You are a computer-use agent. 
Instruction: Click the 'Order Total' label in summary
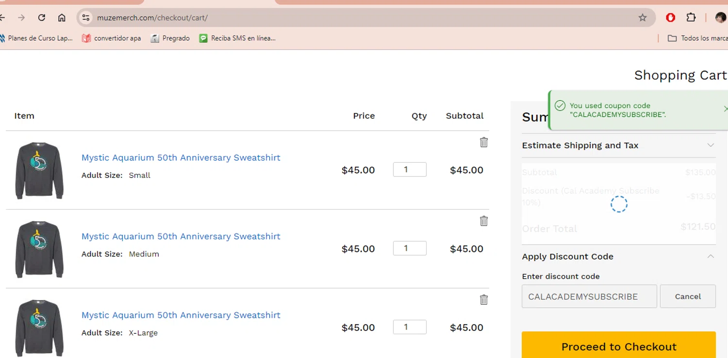point(549,229)
